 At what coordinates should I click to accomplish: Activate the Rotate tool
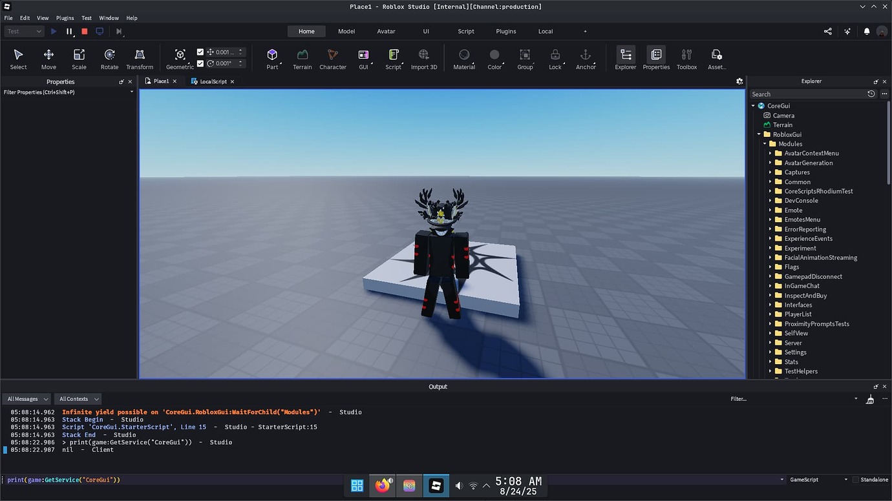click(x=109, y=59)
